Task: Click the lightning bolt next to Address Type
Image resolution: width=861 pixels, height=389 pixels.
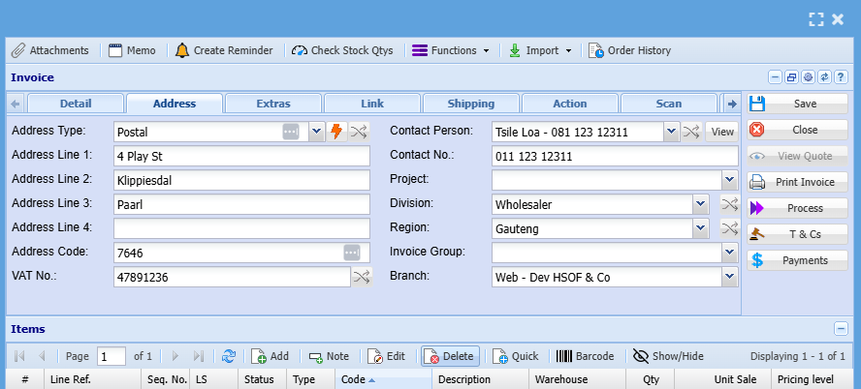Action: (x=337, y=132)
